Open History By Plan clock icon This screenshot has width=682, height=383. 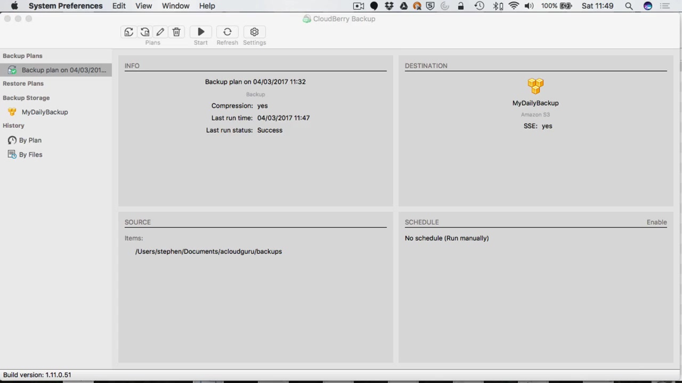click(x=12, y=140)
